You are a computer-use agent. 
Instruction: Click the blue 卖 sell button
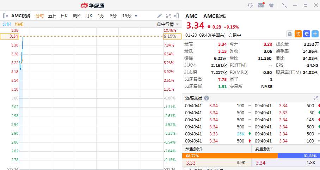click(x=307, y=34)
